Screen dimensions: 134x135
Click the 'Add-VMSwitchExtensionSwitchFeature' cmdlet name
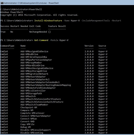42,102
